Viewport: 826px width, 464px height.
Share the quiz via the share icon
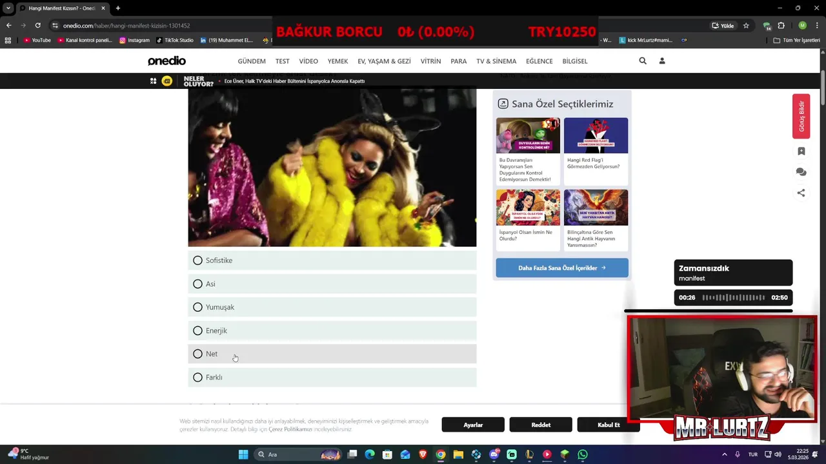(801, 193)
